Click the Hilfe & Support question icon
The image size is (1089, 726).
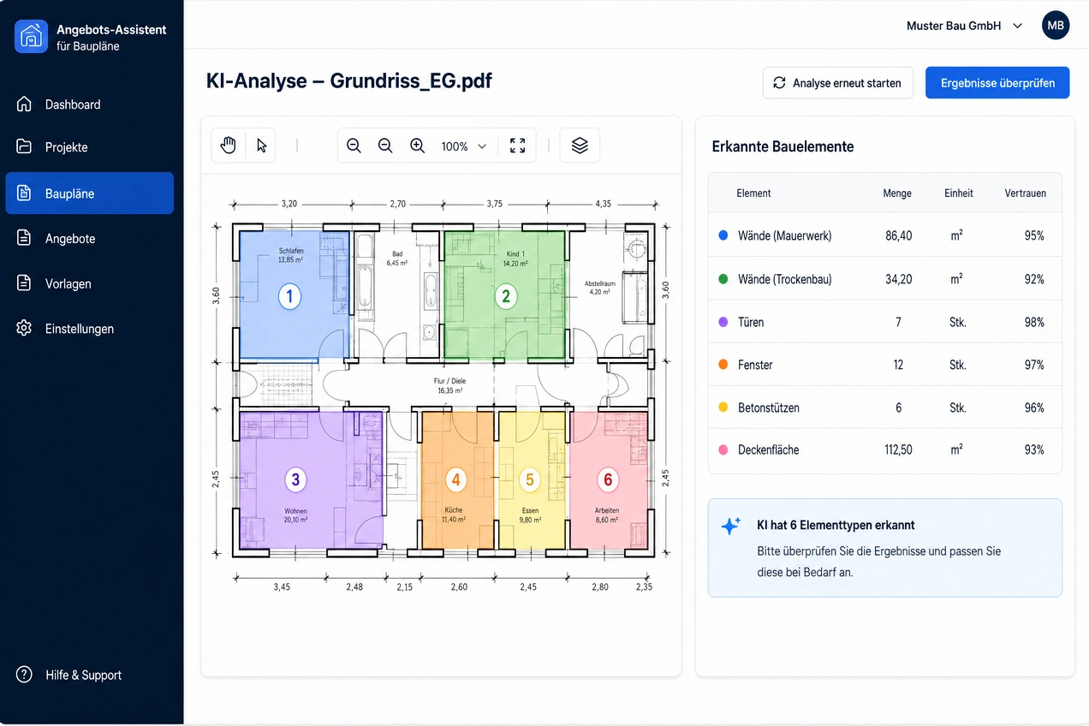point(24,675)
